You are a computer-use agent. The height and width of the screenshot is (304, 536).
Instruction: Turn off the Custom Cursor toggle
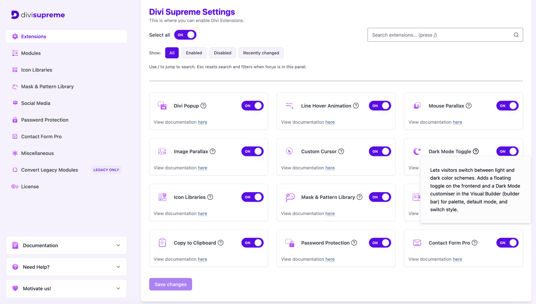click(x=380, y=151)
